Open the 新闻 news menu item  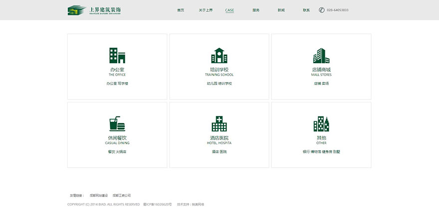(281, 10)
